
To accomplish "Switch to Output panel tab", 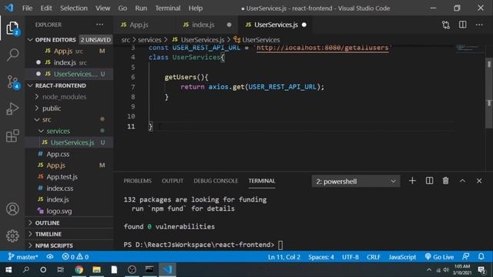I will pyautogui.click(x=173, y=181).
